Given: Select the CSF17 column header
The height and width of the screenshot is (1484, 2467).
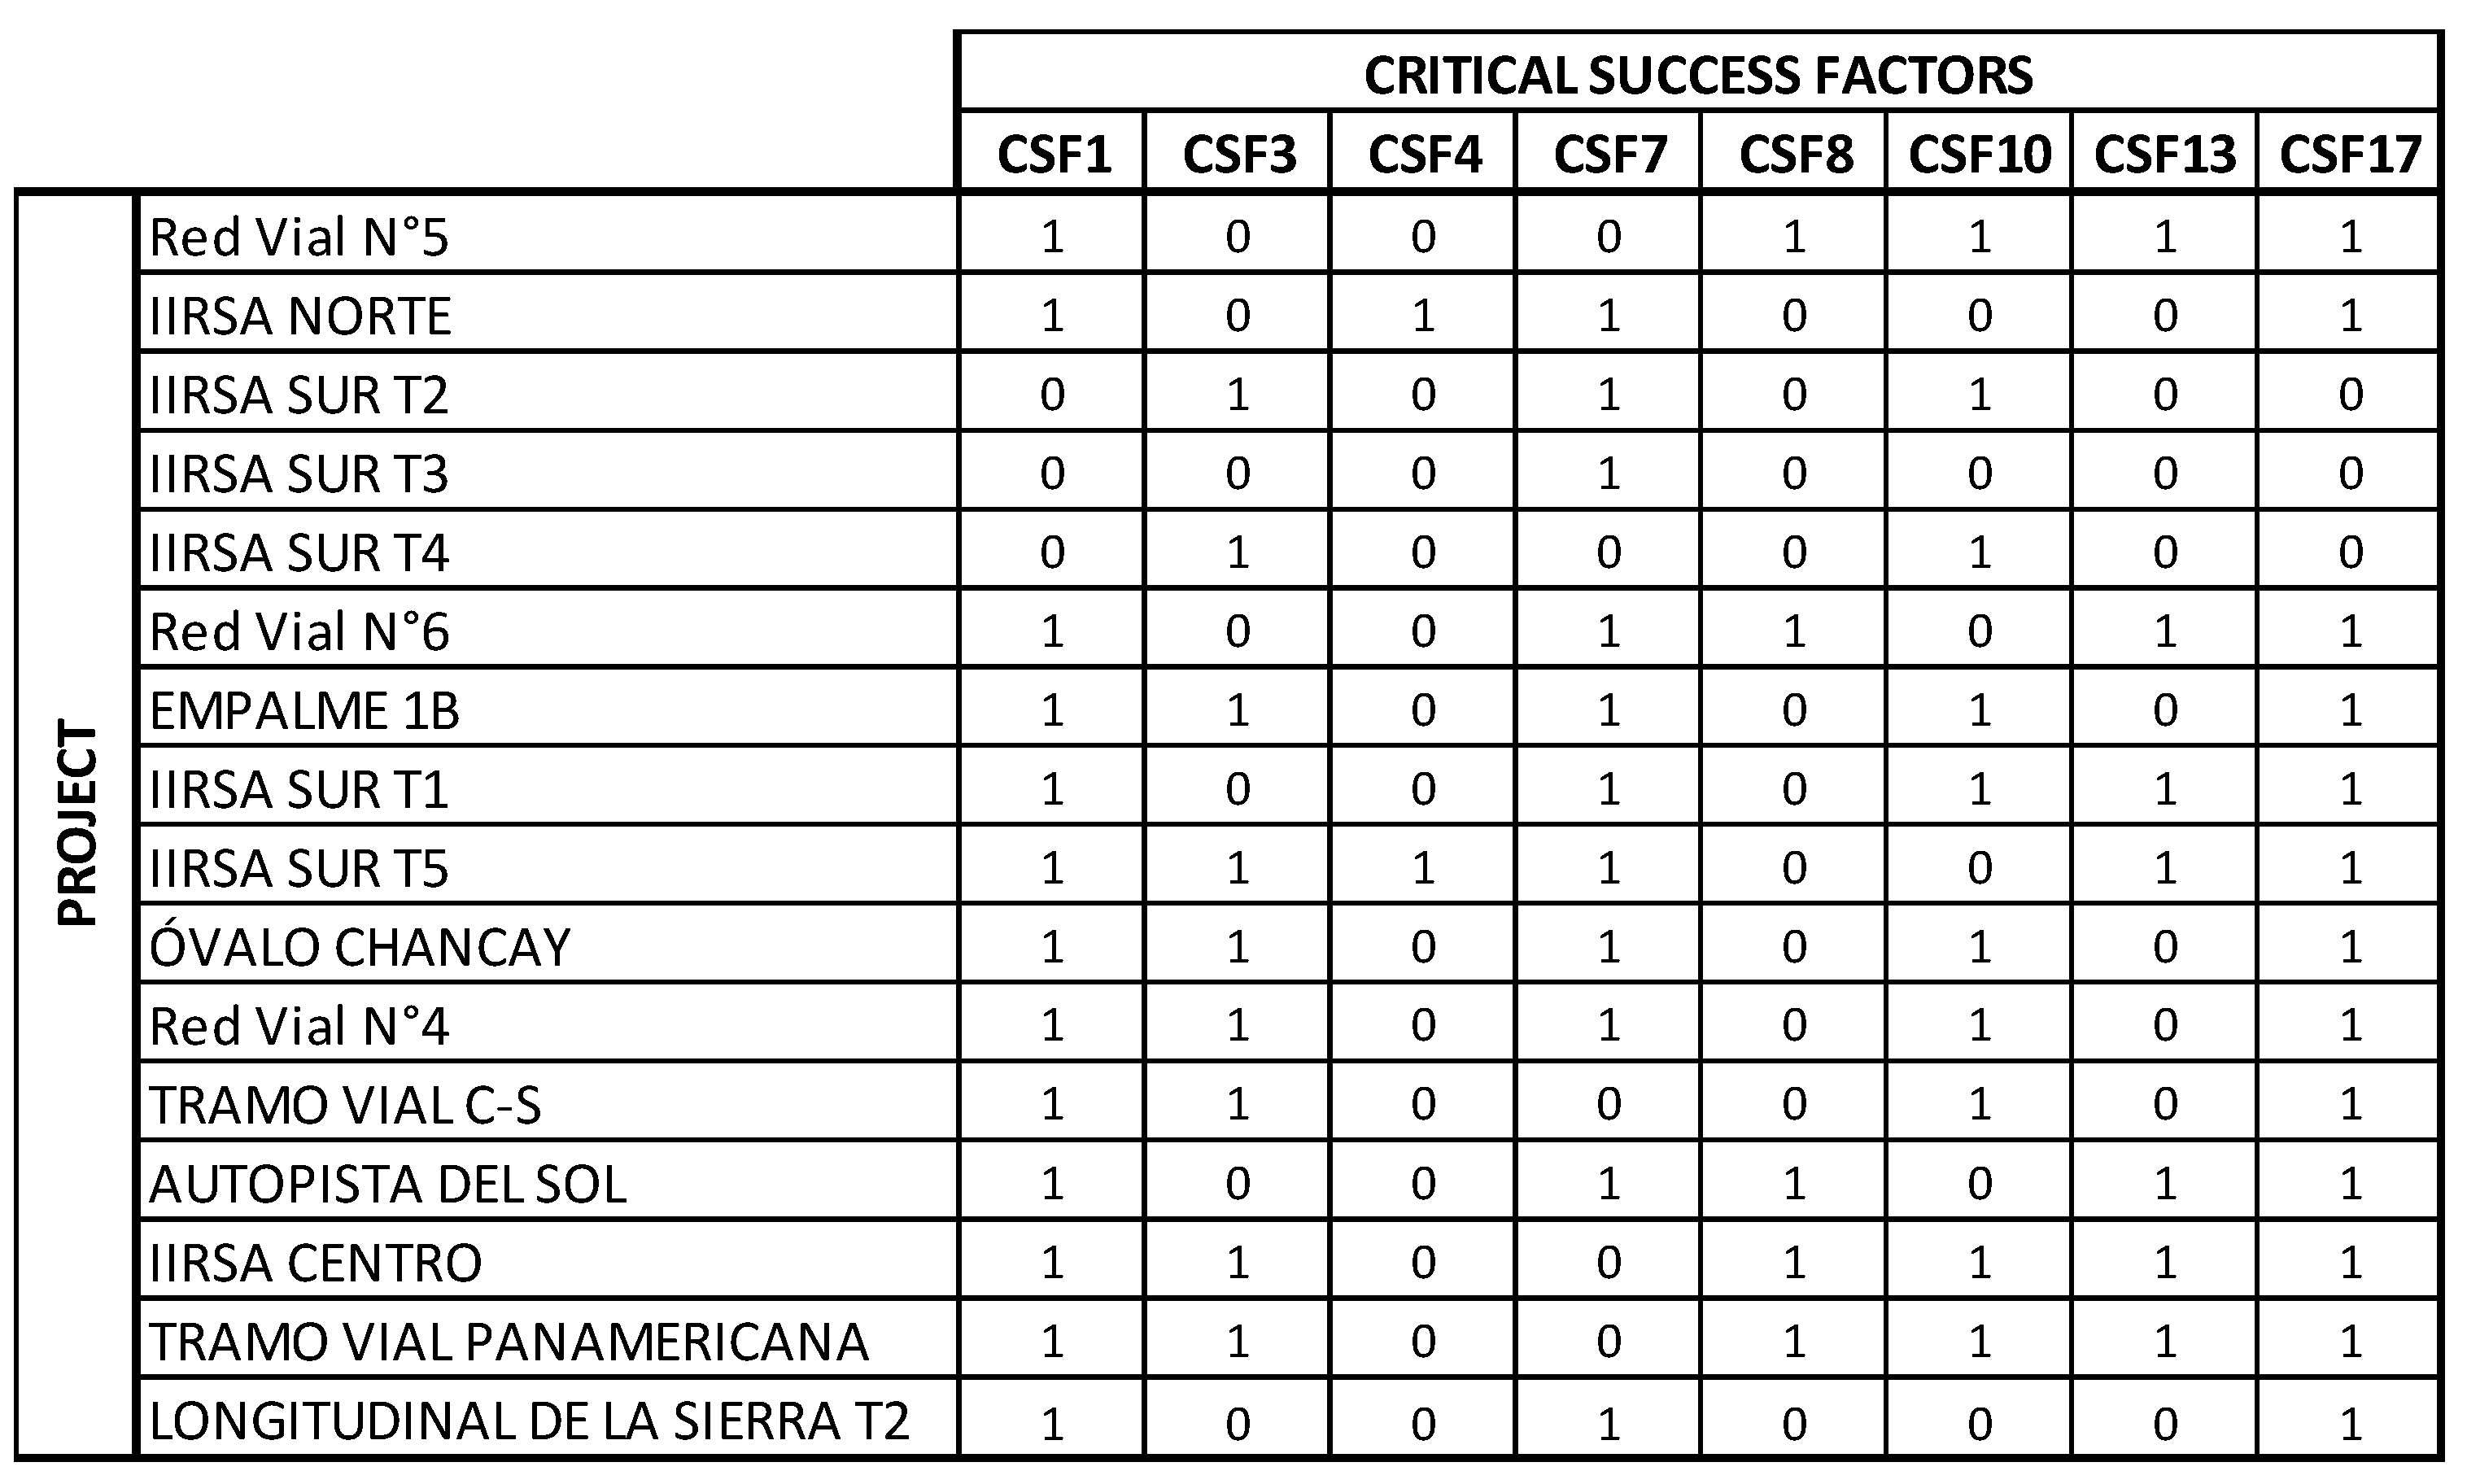Looking at the screenshot, I should (2349, 152).
